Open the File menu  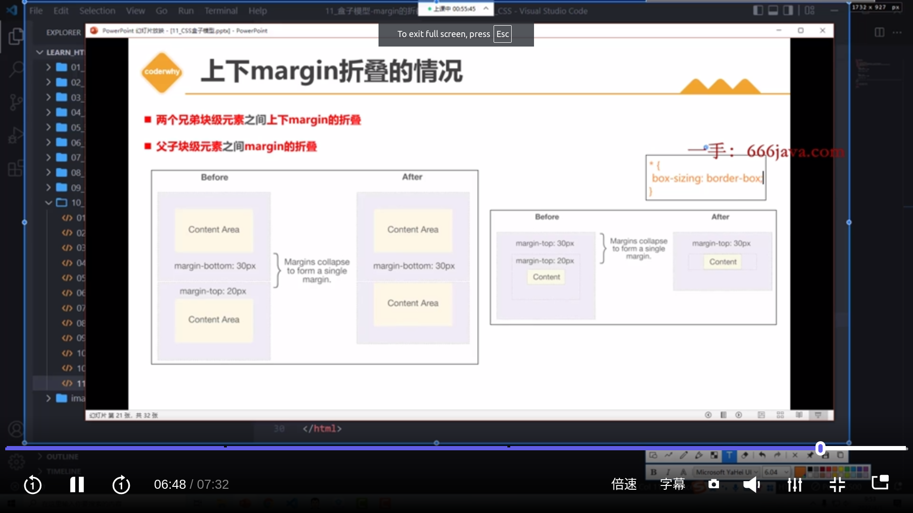click(x=36, y=10)
